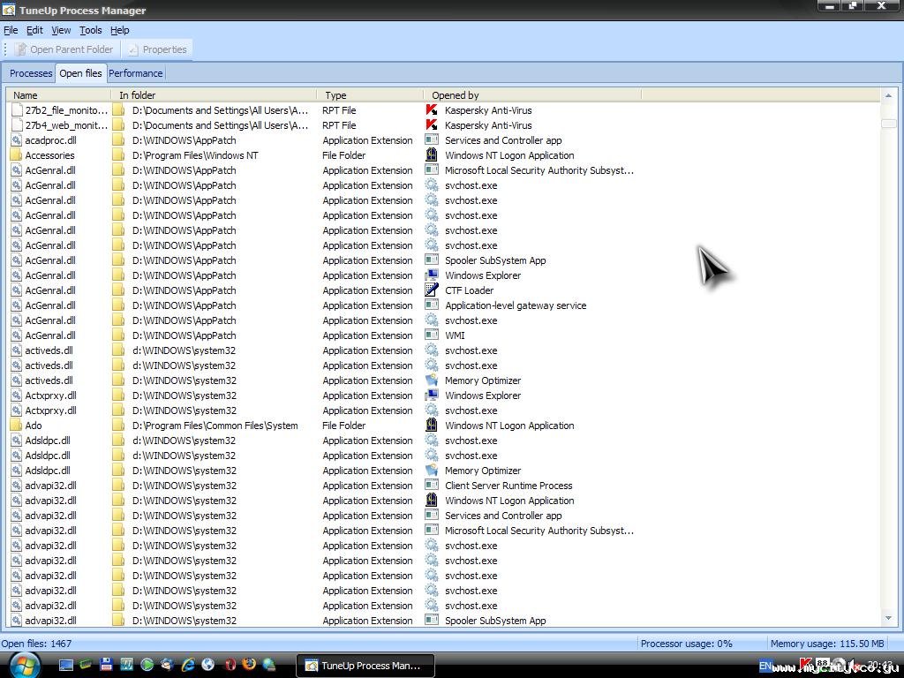This screenshot has width=904, height=678.
Task: Click Windows NT Logon icon in advapi32.dll row
Action: pyautogui.click(x=431, y=500)
